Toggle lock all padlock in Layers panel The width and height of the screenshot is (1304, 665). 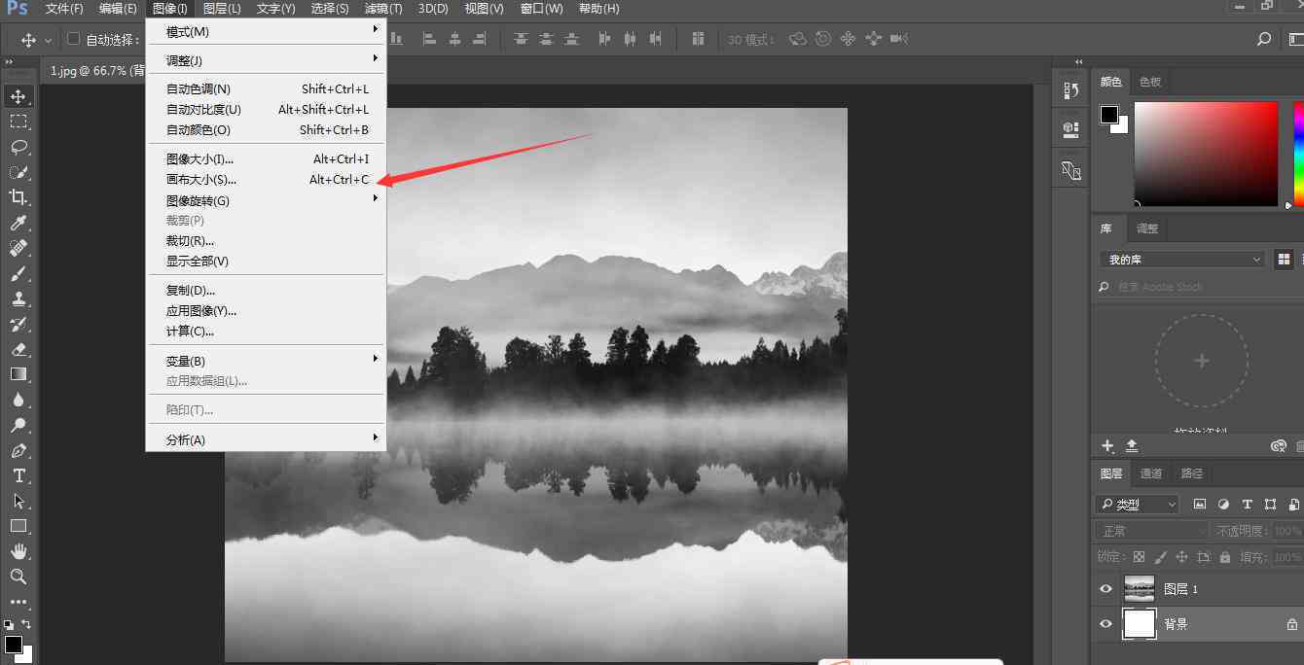(1224, 557)
